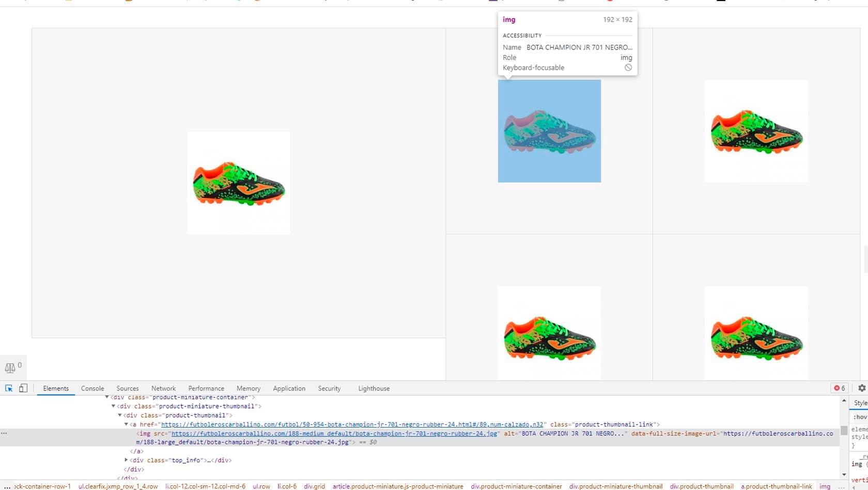Click the alt attribute value BOTA CHAMPION text
This screenshot has height=490, width=868.
pyautogui.click(x=572, y=434)
